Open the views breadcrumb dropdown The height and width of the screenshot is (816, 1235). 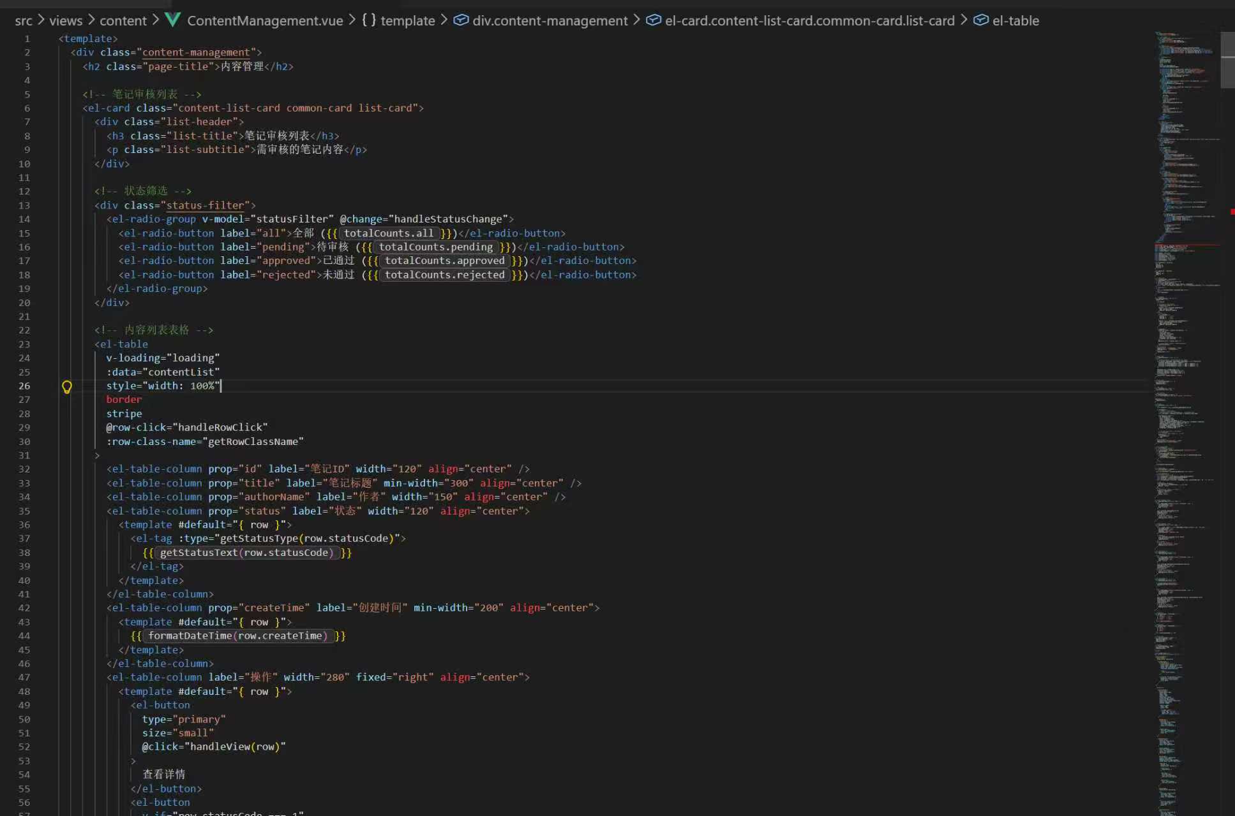pyautogui.click(x=66, y=20)
